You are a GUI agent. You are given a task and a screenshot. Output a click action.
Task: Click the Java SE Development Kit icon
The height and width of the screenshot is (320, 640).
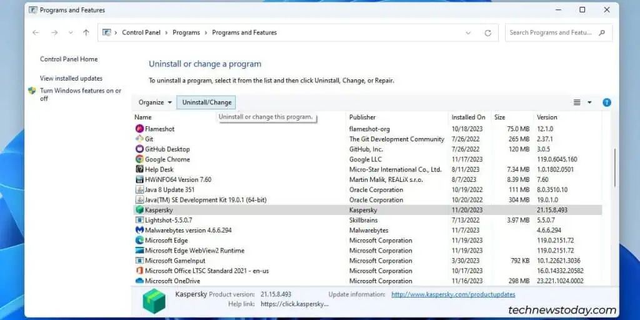[139, 200]
